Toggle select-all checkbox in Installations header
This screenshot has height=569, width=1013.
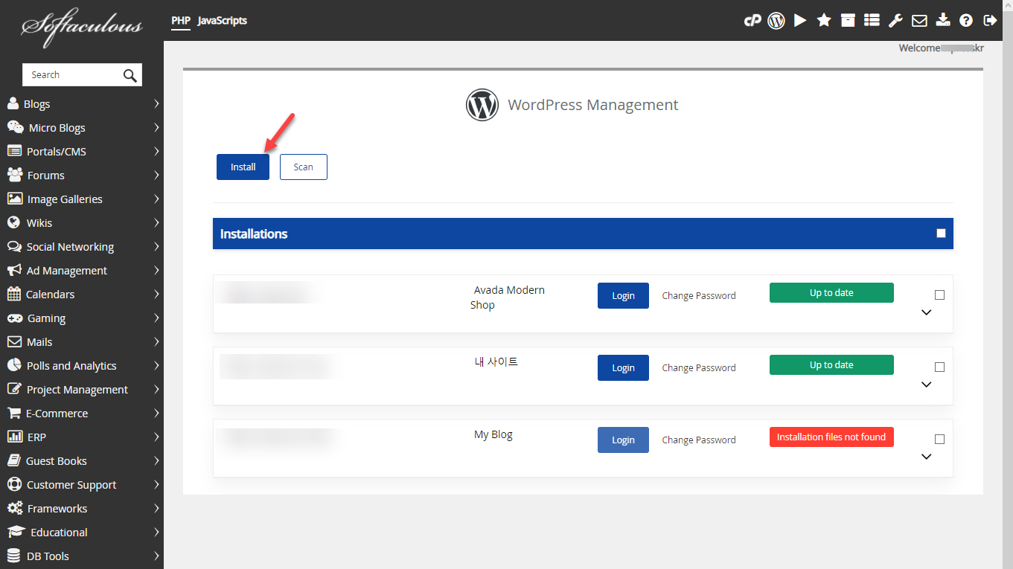[941, 234]
